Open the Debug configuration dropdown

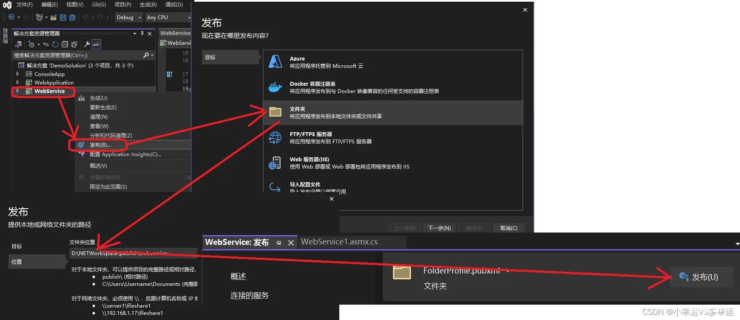(129, 17)
